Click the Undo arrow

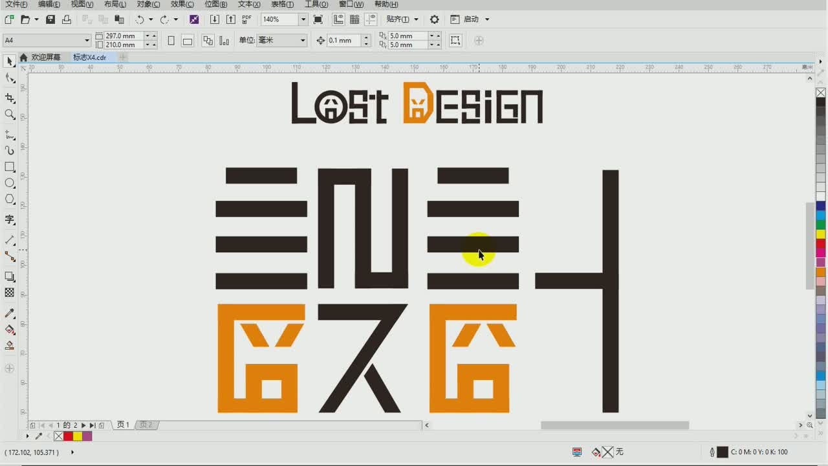click(x=140, y=19)
